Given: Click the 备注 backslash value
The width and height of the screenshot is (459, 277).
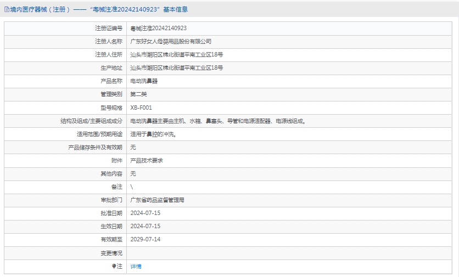Looking at the screenshot, I should (132, 187).
